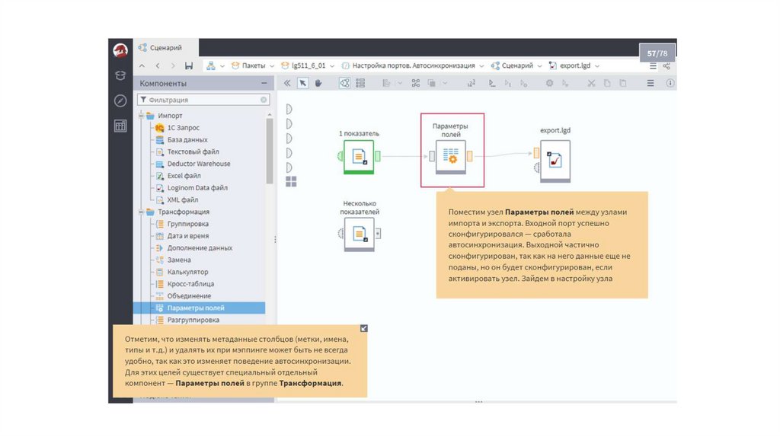Select Параметры полей in component tree
The height and width of the screenshot is (437, 780).
199,308
